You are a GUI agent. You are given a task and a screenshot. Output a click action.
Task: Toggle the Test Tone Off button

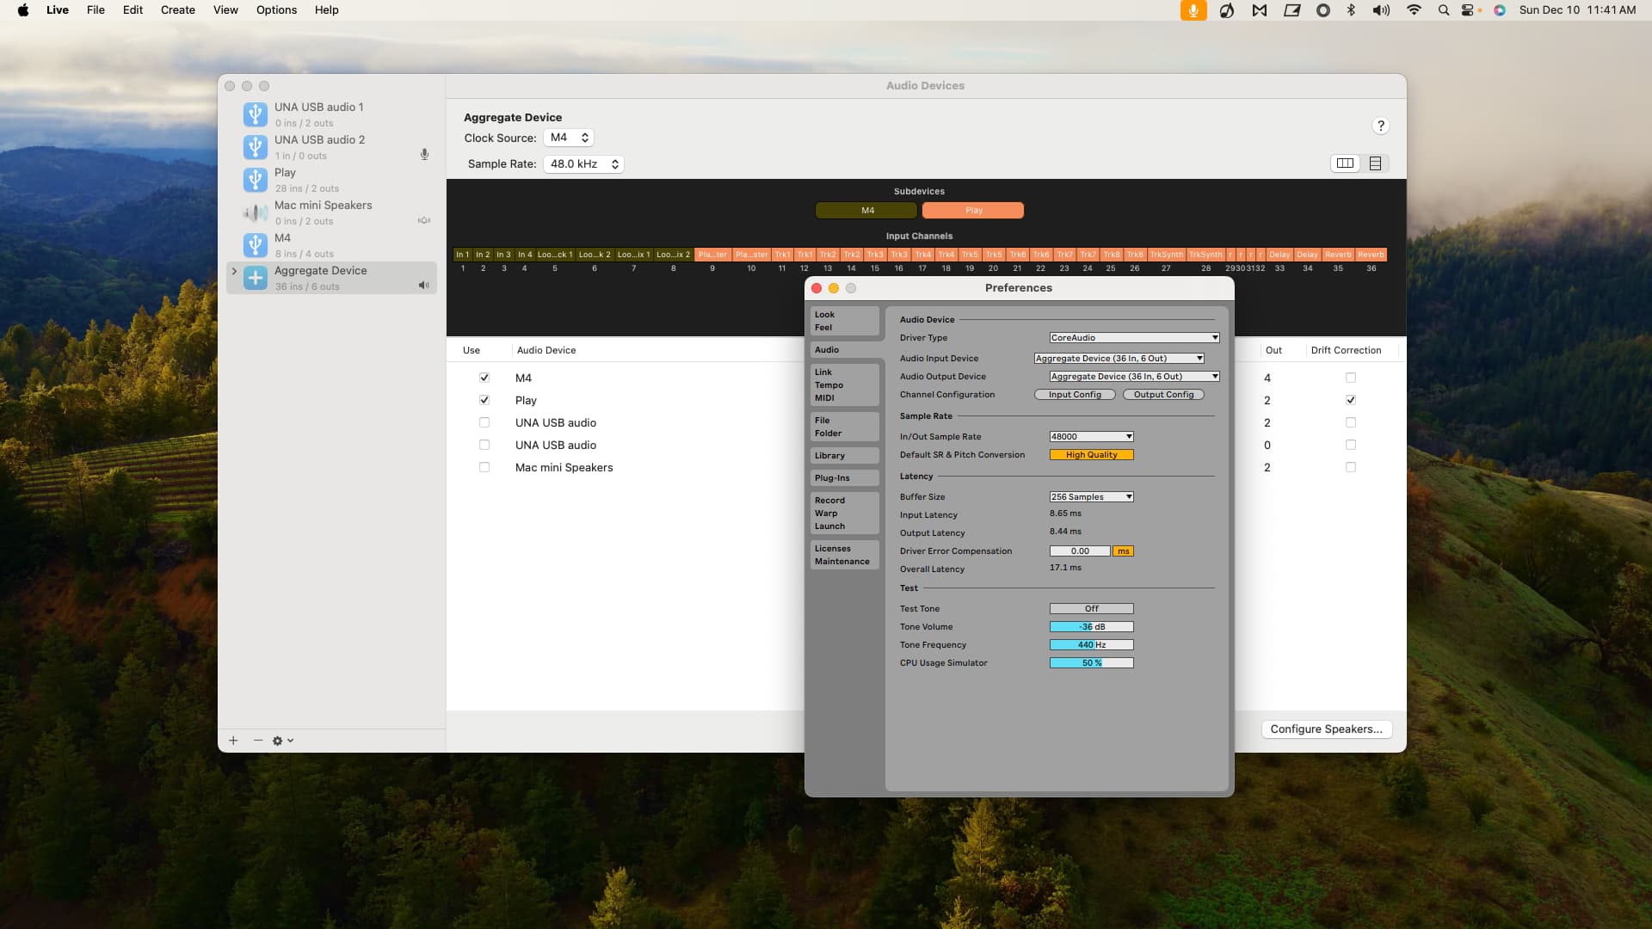point(1091,609)
